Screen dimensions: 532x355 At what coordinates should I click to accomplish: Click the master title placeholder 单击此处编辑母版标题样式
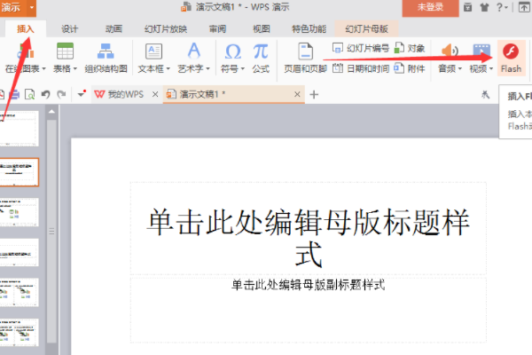pos(308,228)
